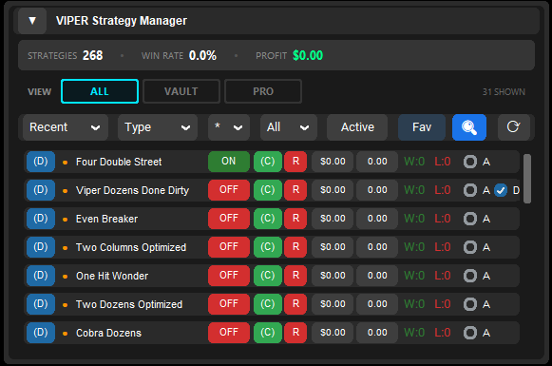
Task: Switch to the PRO view tab
Action: point(263,91)
